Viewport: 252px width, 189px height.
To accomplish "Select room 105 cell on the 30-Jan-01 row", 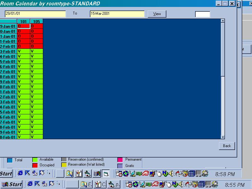I will pos(37,31).
